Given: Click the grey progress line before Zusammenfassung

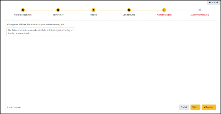Looking at the screenshot, I should pos(182,10).
